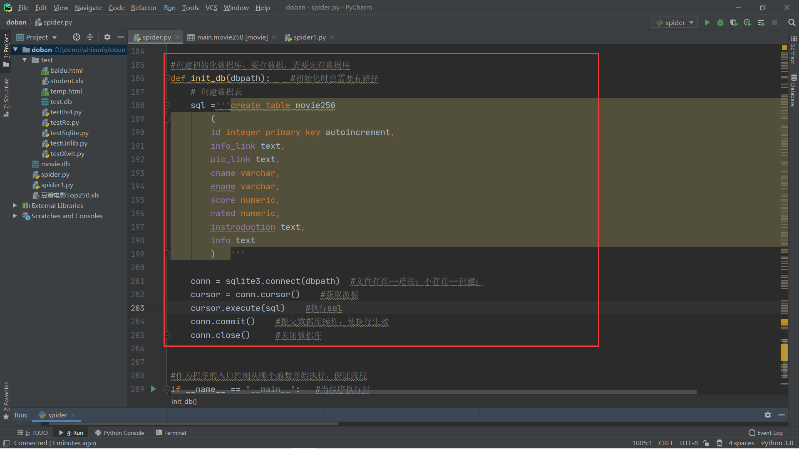Open Search Everywhere magnifier icon
The image size is (799, 449).
coord(792,22)
